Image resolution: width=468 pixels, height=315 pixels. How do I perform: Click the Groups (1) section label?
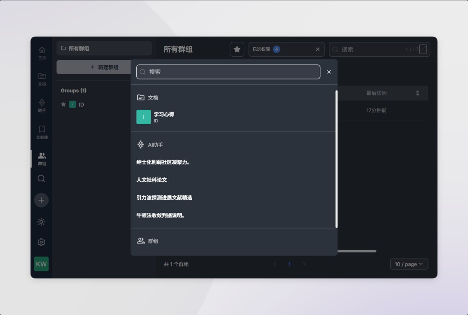pos(73,90)
